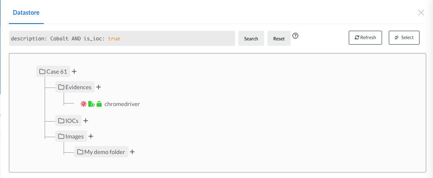Select the chromedriver file entry
The image size is (433, 178).
[x=122, y=104]
